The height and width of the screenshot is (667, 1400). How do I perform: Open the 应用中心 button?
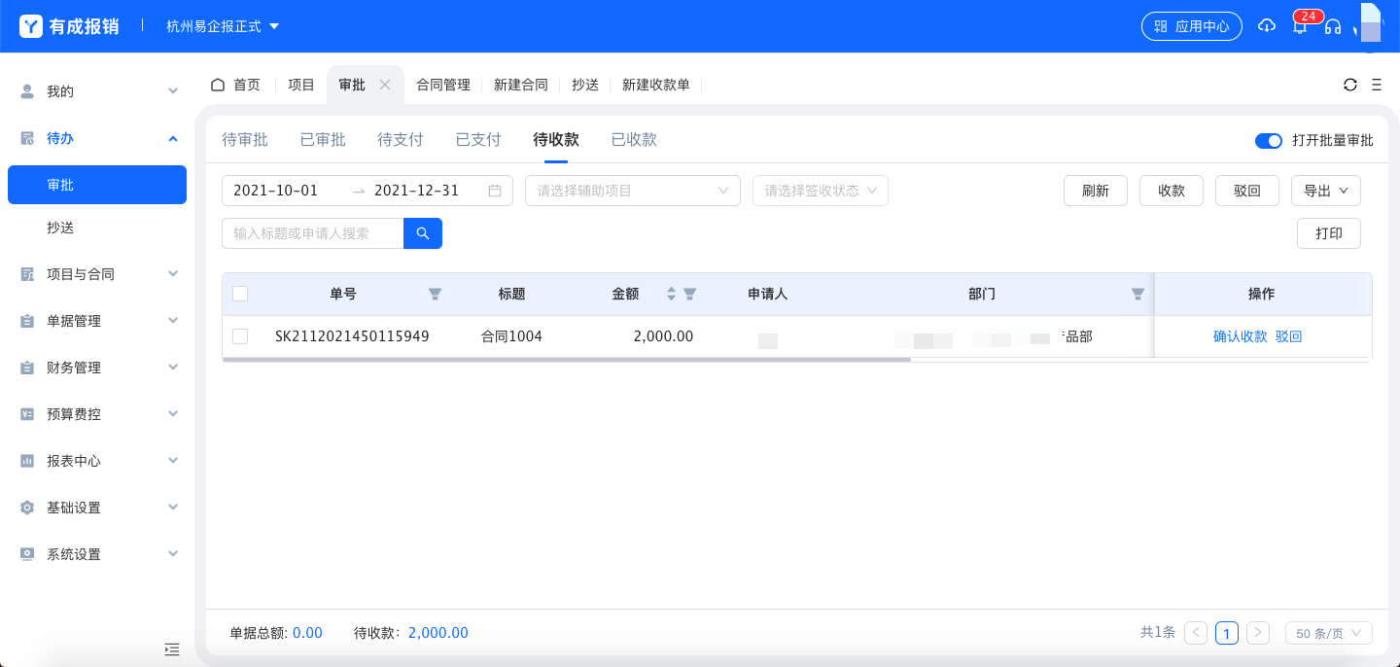tap(1192, 26)
